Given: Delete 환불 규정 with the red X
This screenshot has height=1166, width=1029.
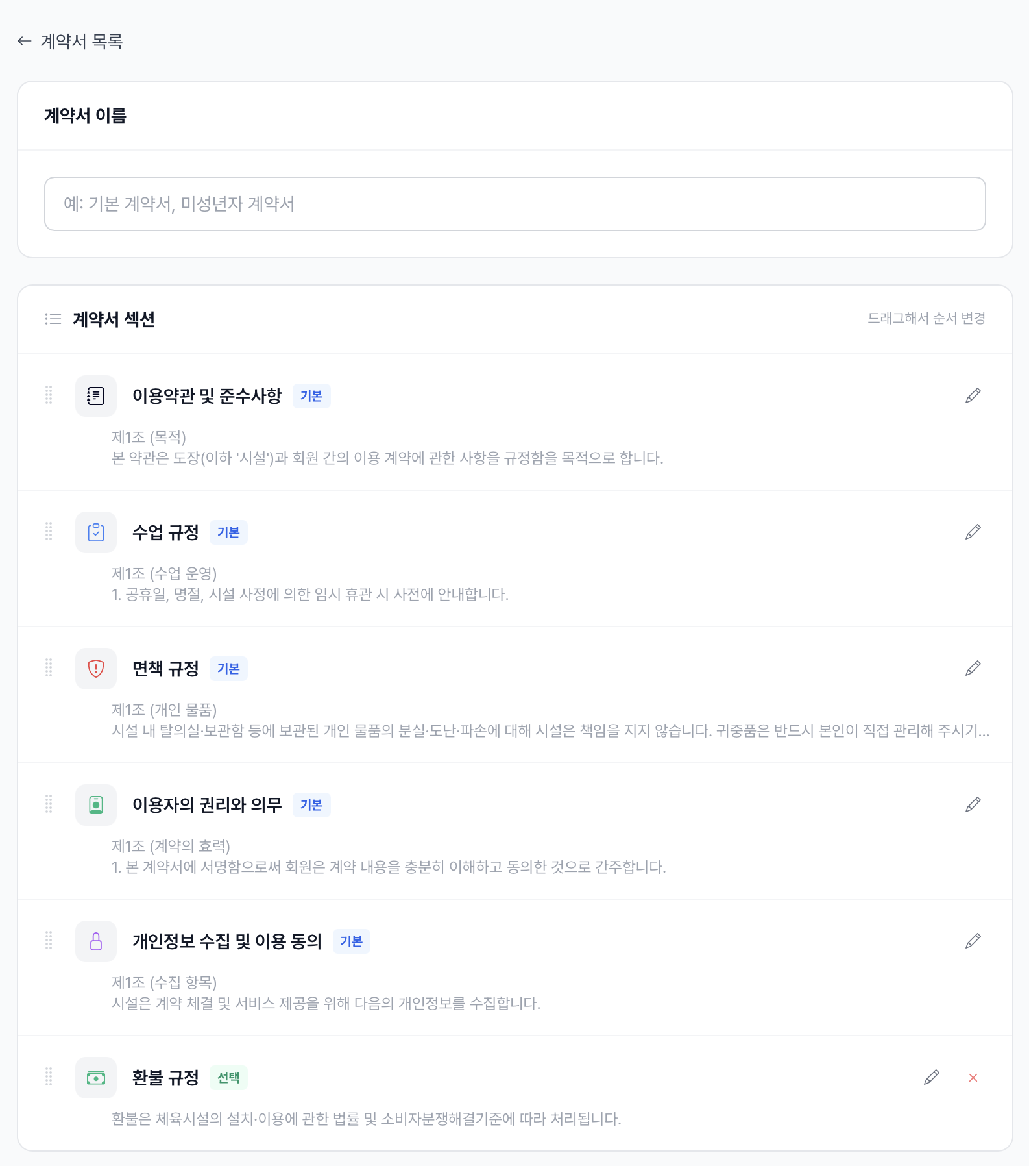Looking at the screenshot, I should point(973,1078).
